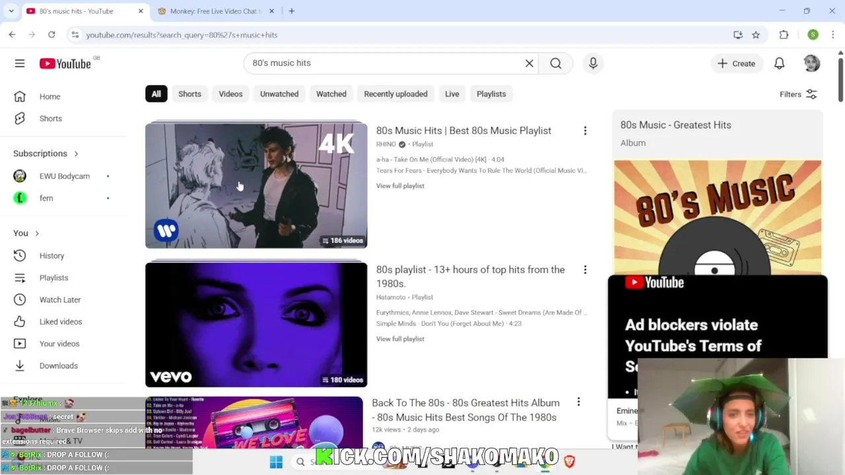Close the 80's music hits browser tab
This screenshot has width=845, height=475.
tap(141, 11)
